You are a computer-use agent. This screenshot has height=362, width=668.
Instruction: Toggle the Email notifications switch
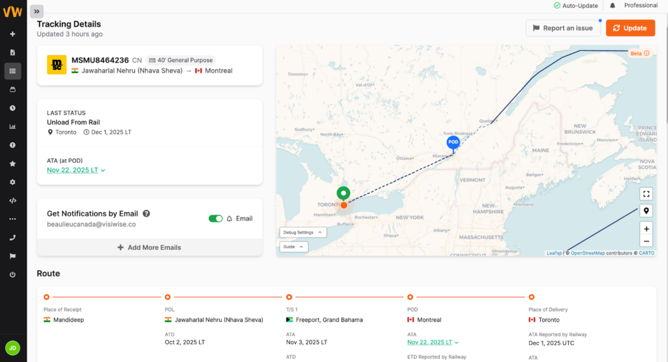click(215, 219)
